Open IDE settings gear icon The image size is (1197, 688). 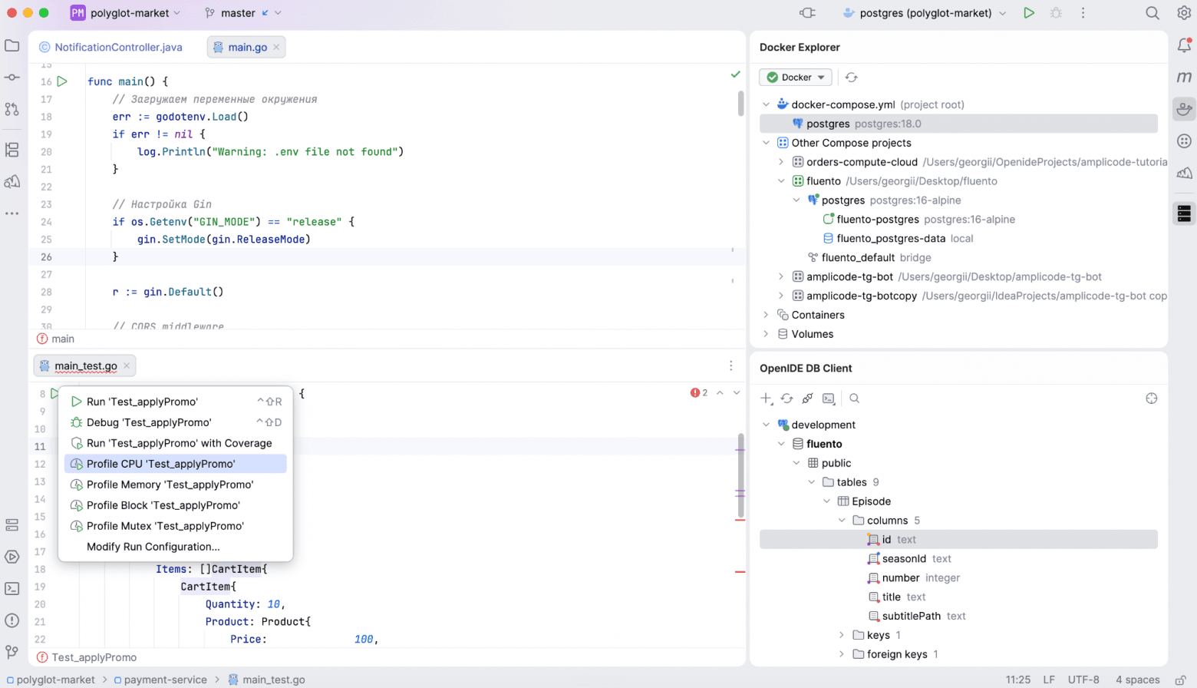pos(1184,13)
